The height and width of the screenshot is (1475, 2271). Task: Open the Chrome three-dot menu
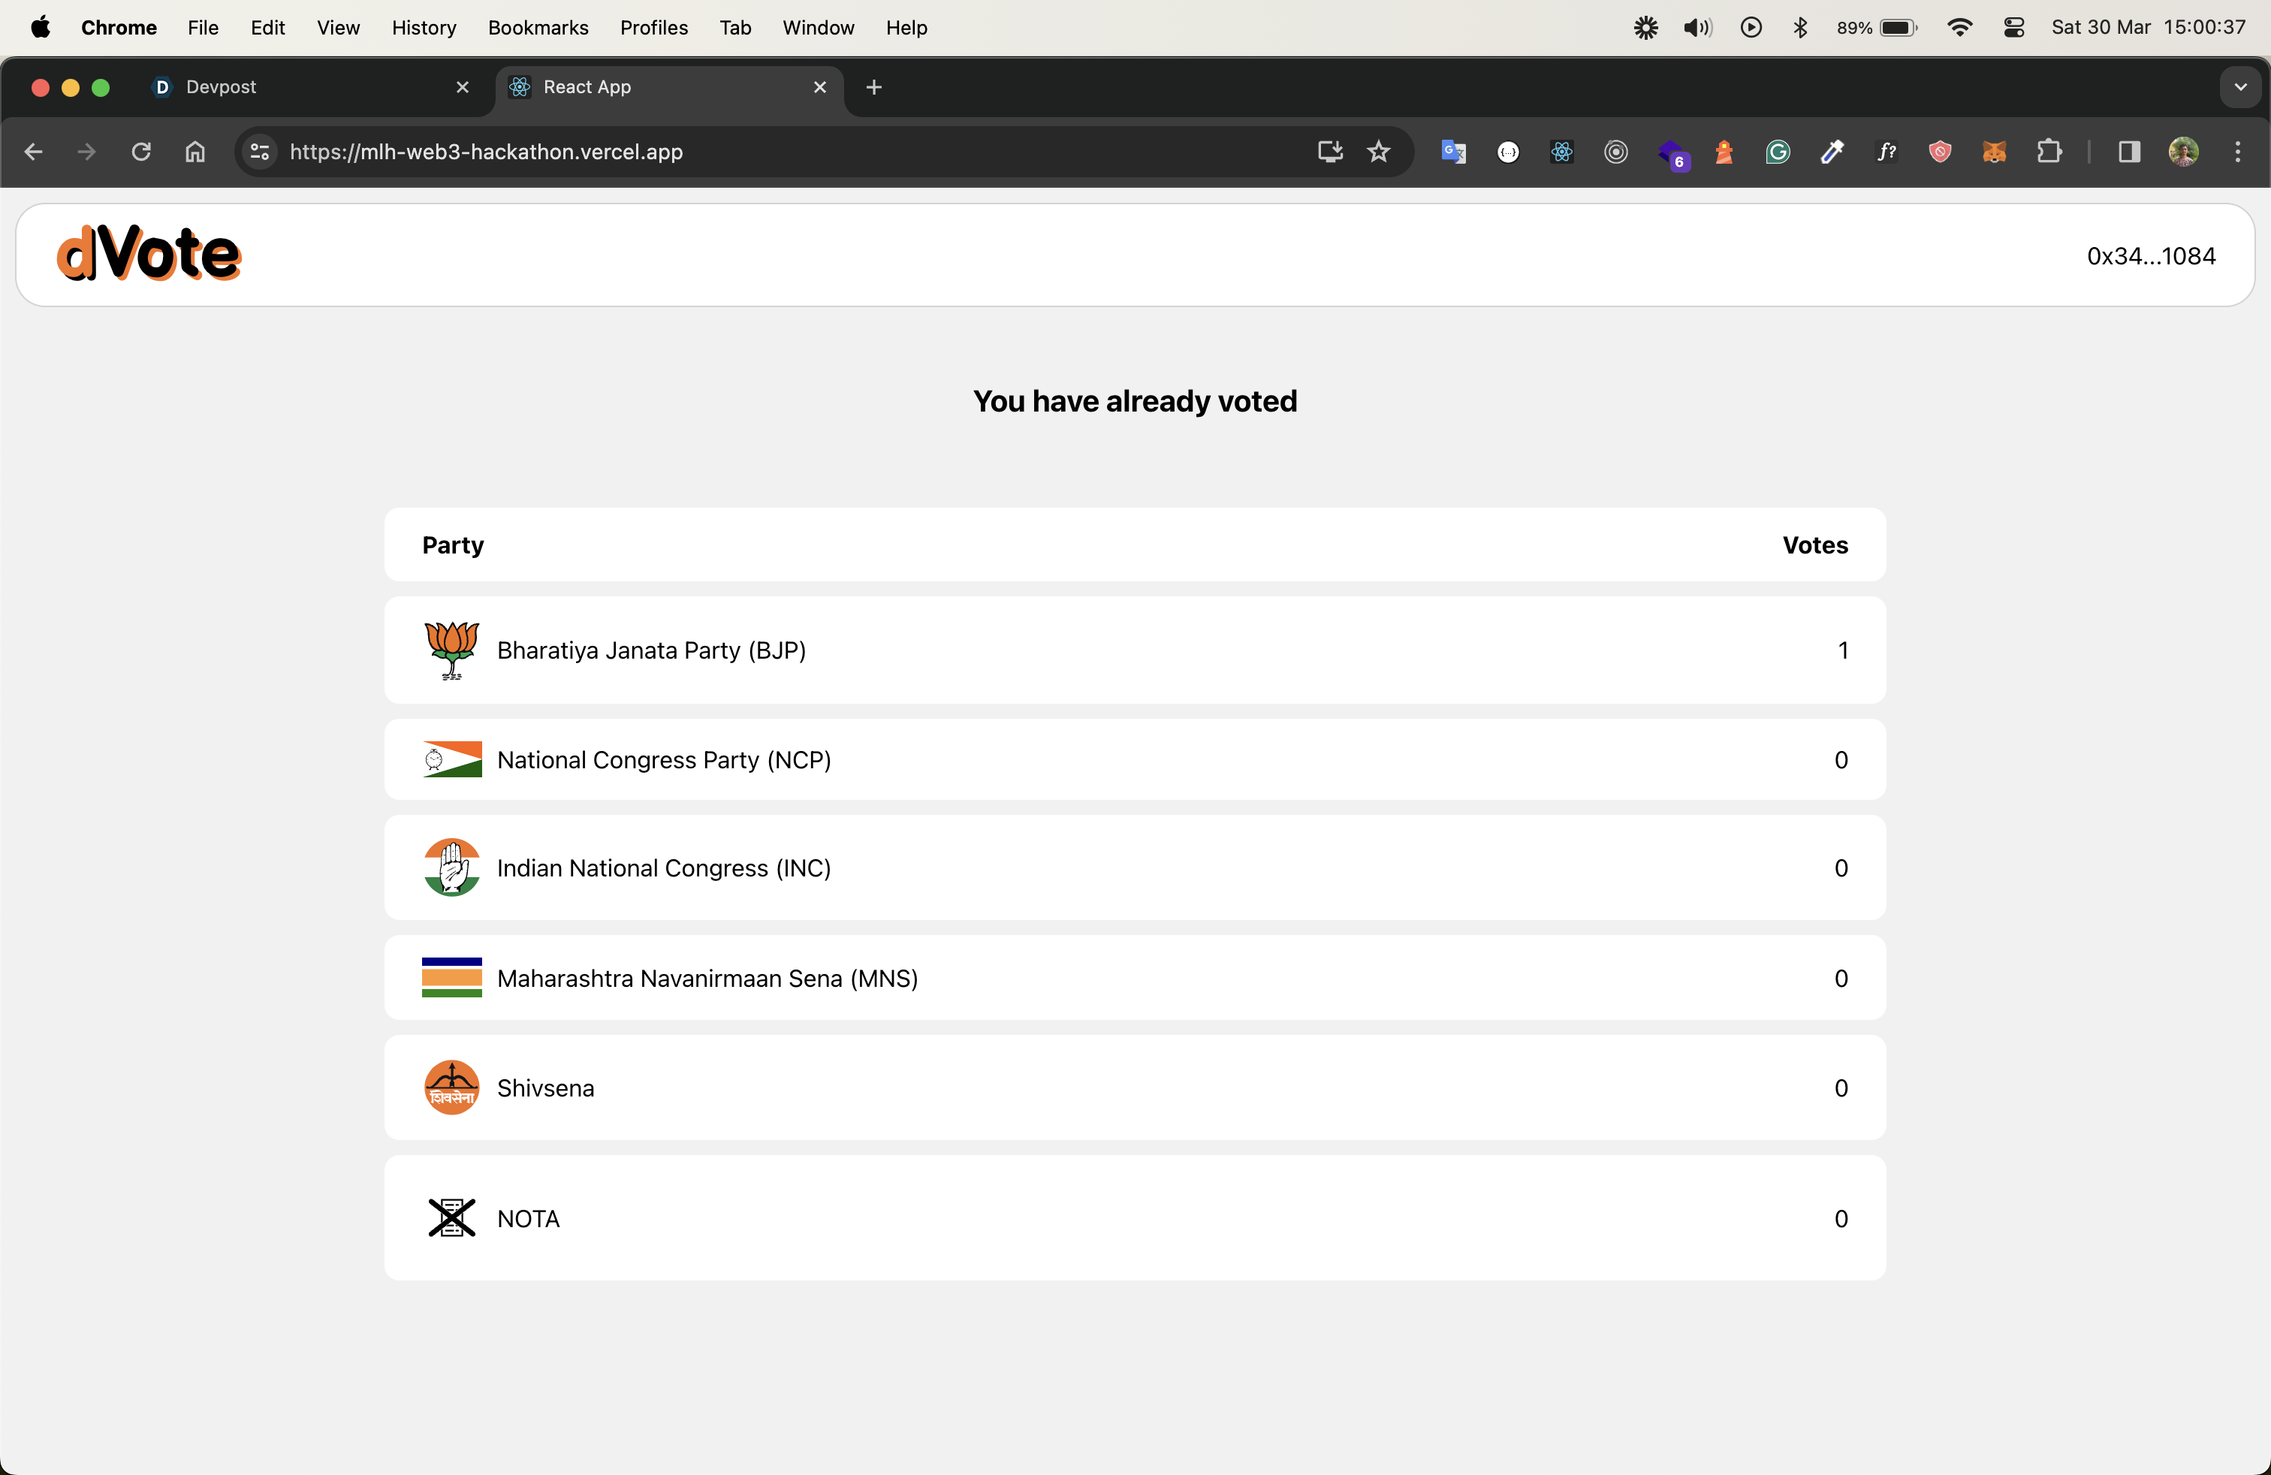(2238, 152)
